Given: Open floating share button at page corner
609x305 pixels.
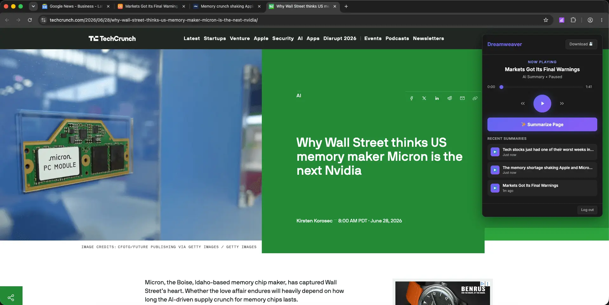Looking at the screenshot, I should pos(11,297).
